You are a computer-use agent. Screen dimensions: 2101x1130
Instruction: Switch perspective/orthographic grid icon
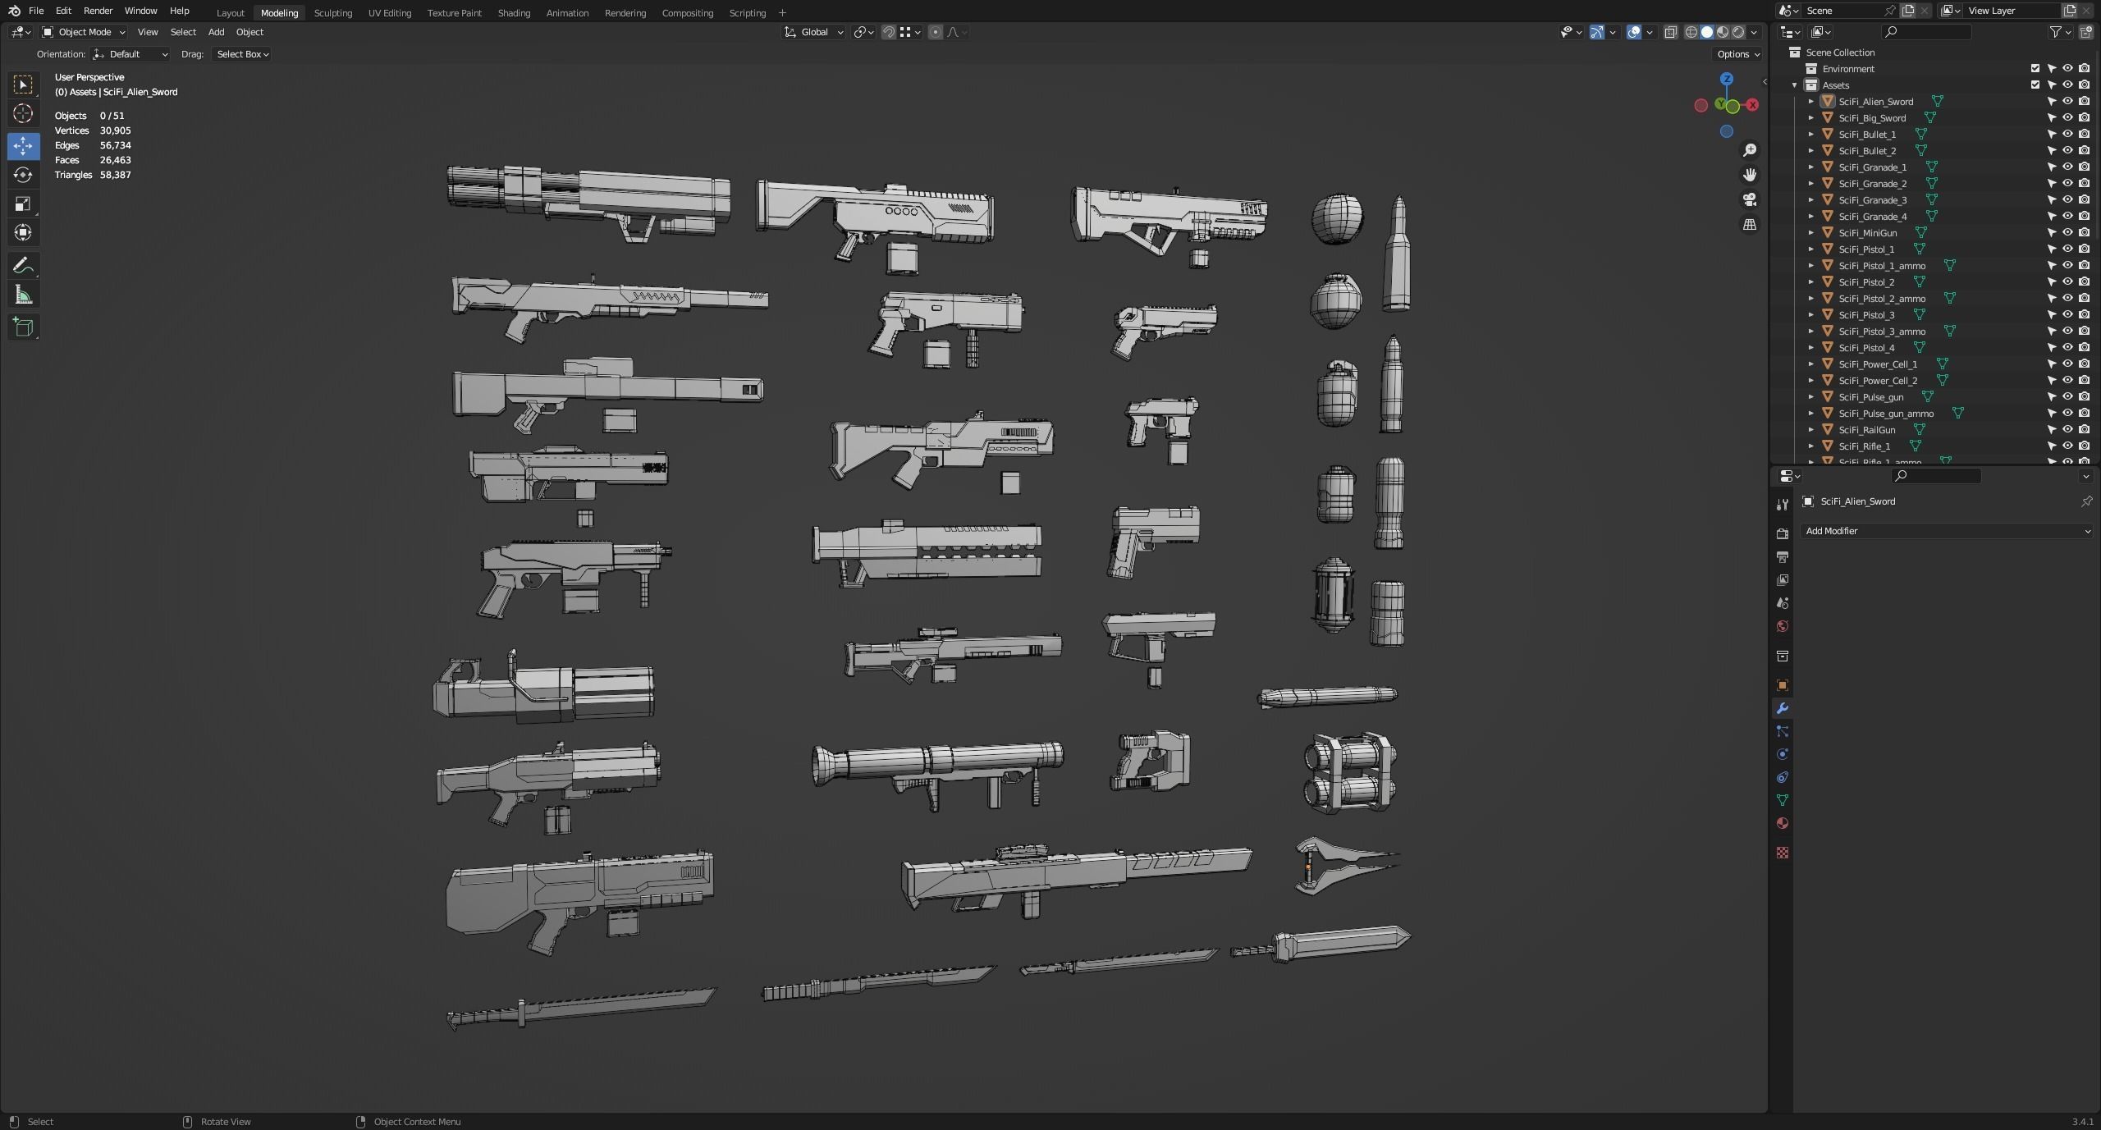pyautogui.click(x=1750, y=224)
